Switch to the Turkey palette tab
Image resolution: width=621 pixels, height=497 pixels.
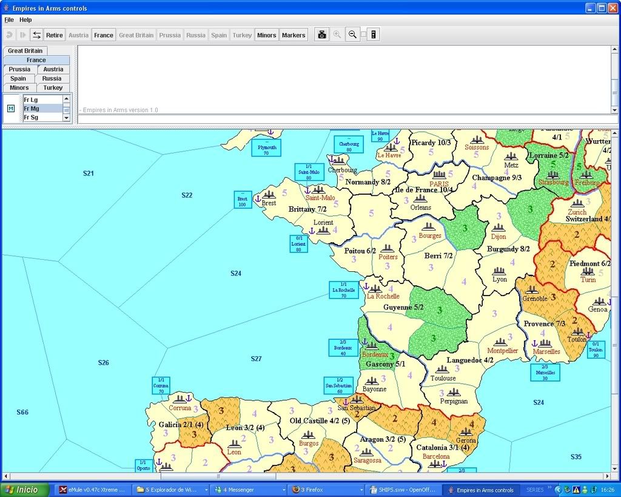click(53, 87)
